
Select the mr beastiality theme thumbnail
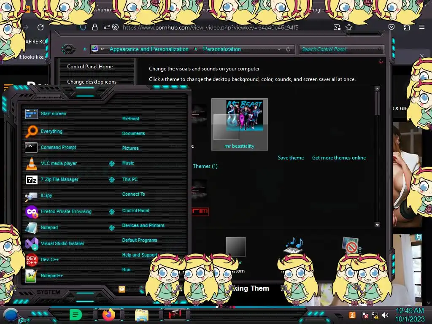240,124
